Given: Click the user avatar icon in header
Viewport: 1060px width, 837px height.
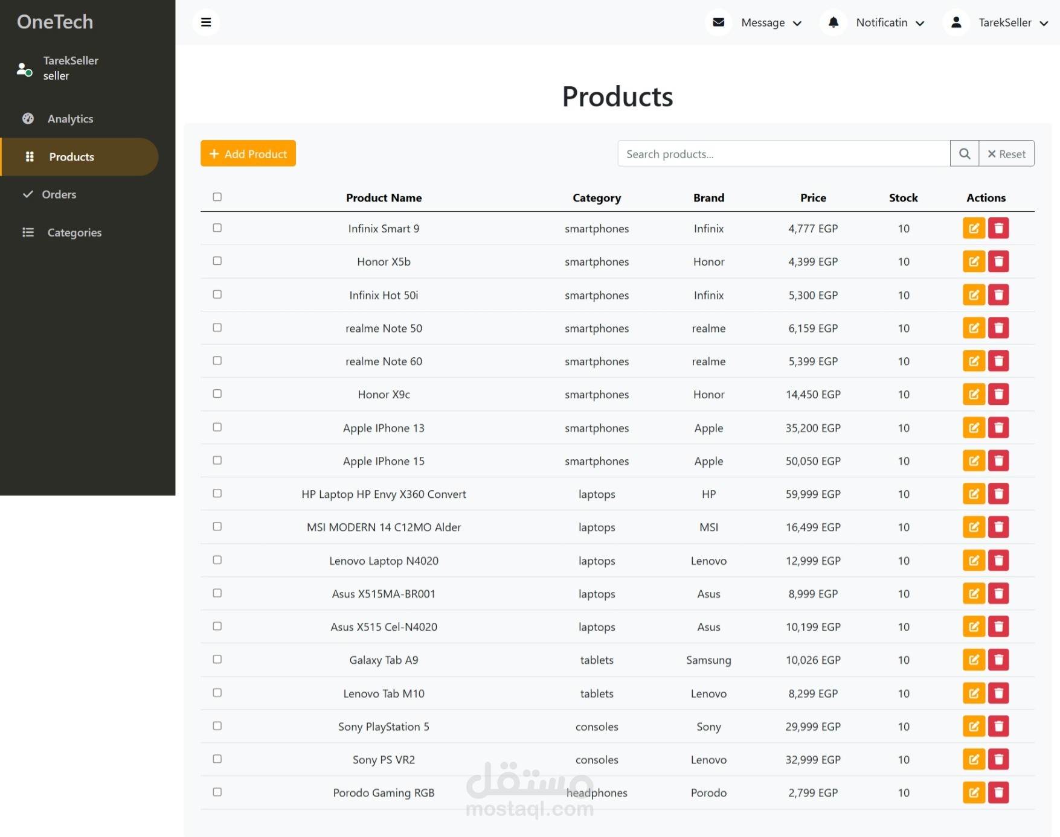Looking at the screenshot, I should click(956, 22).
